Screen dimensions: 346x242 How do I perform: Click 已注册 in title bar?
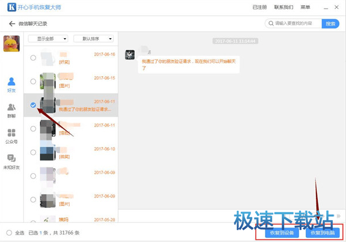(x=259, y=8)
